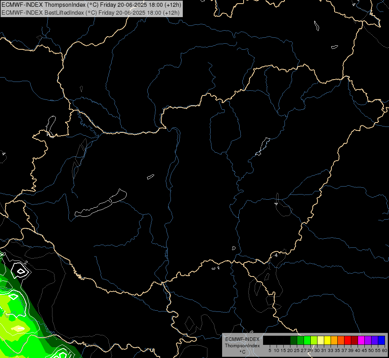Click the BestLiftedIndex title line at top
Screen dimensions: 389x358
pos(91,13)
